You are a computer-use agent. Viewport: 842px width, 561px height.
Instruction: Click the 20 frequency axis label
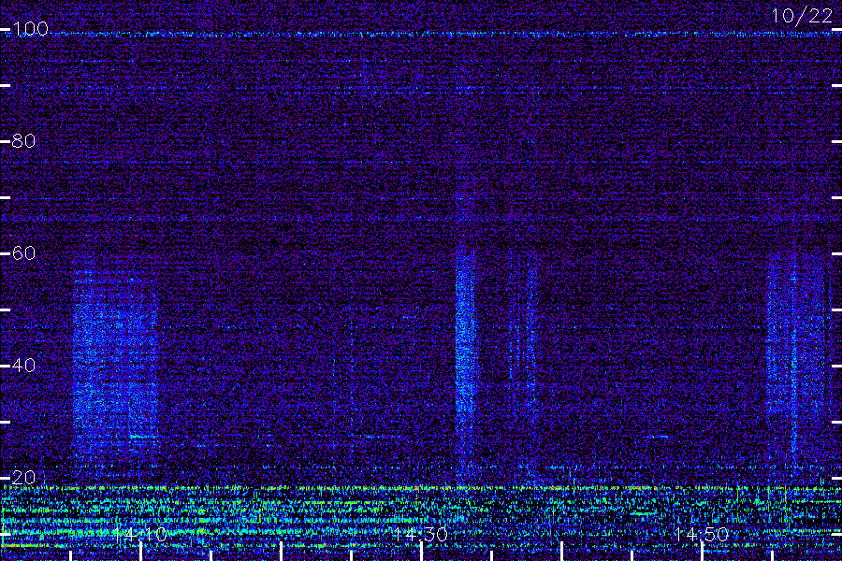[24, 477]
